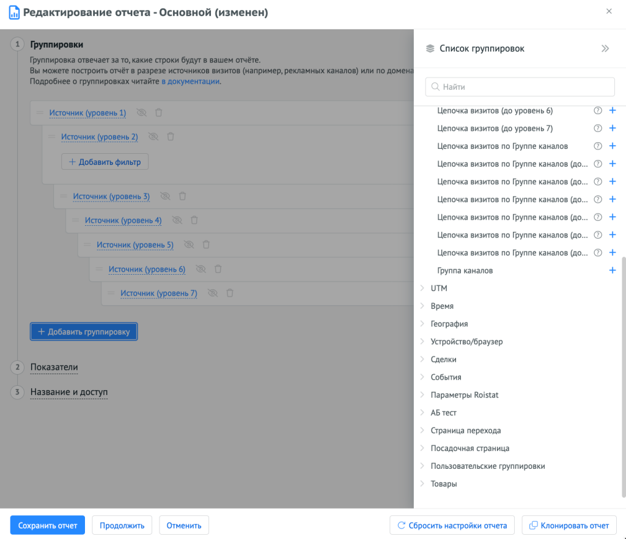The image size is (626, 539).
Task: Click Сохранить отчет button
Action: pos(48,526)
